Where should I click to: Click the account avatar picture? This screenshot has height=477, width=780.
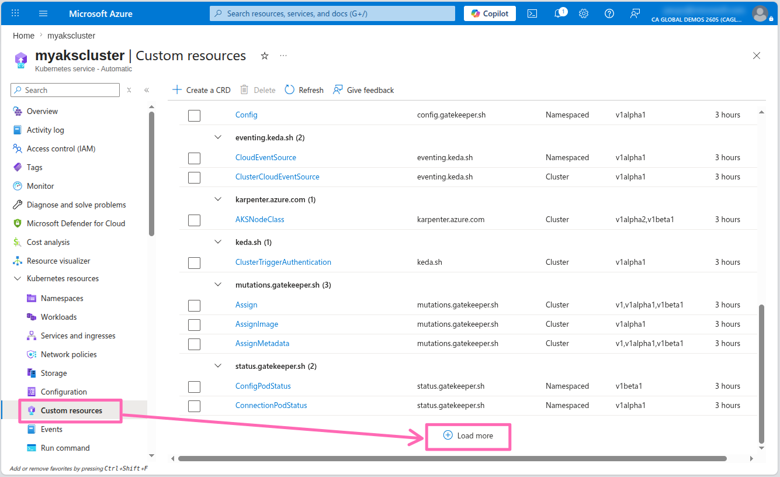click(x=760, y=13)
